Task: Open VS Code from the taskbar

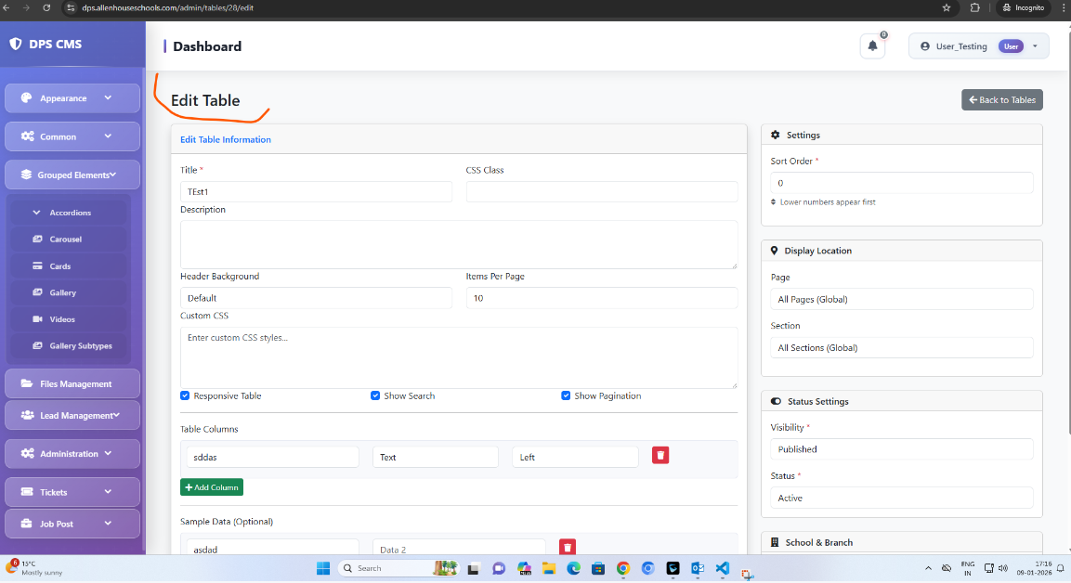Action: pos(723,568)
